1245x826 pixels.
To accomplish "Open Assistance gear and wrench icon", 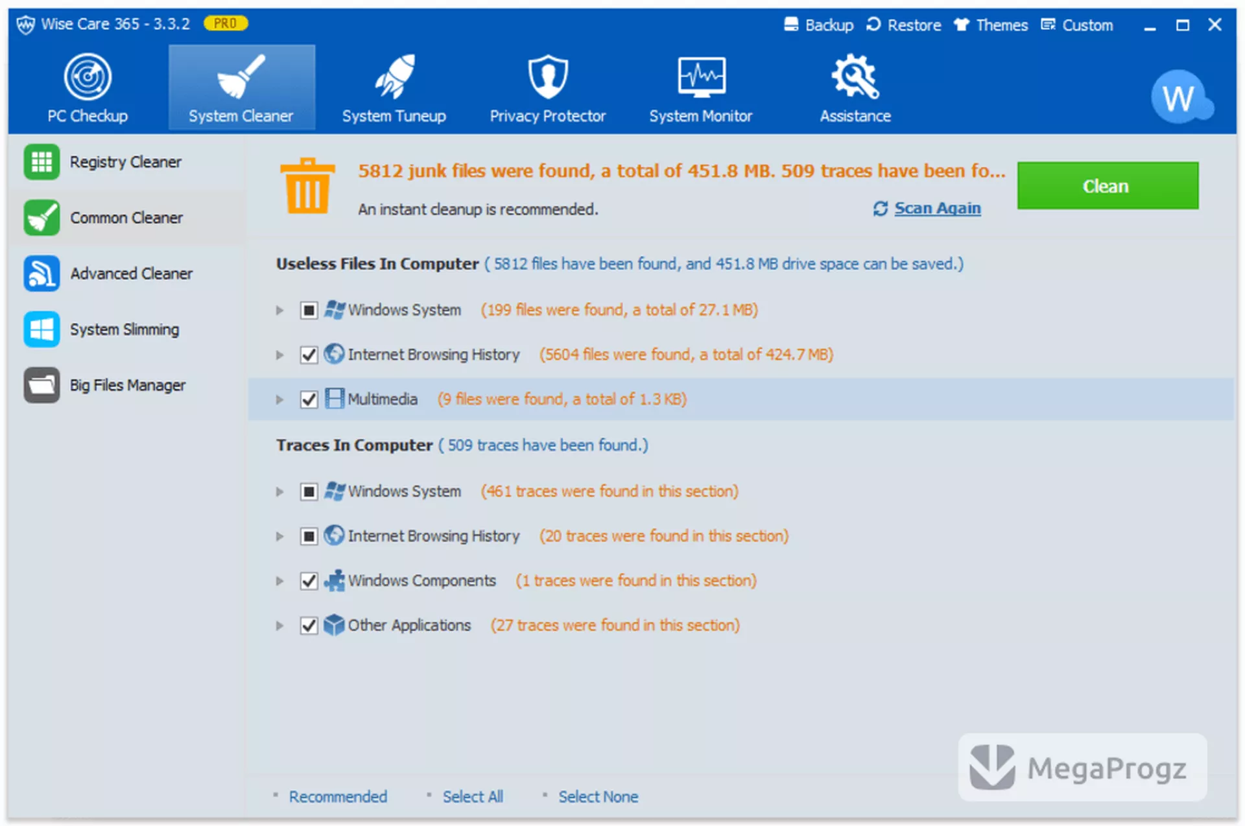I will click(x=855, y=77).
